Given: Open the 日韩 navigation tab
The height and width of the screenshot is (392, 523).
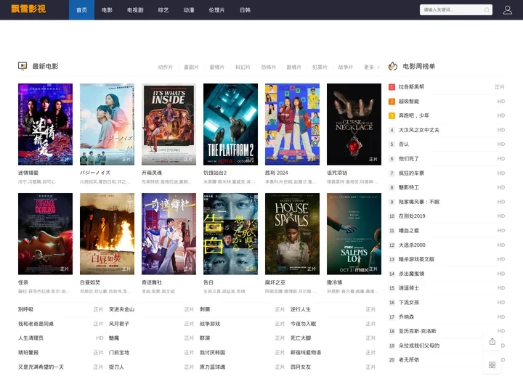Looking at the screenshot, I should point(246,10).
